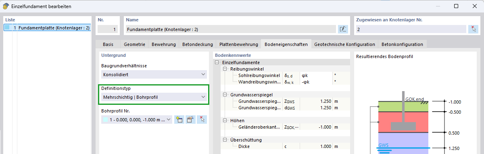Edit selected Bohrprofil icon
Screen dimensions: 484x154
coord(190,119)
